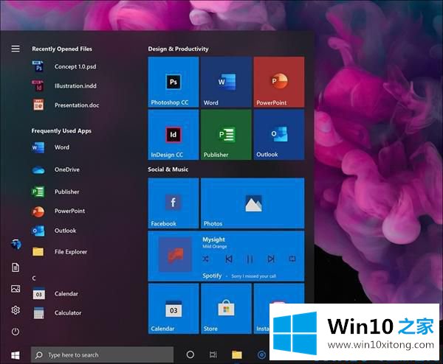Launch PowerPoint from Frequently Used Apps list

pos(58,211)
